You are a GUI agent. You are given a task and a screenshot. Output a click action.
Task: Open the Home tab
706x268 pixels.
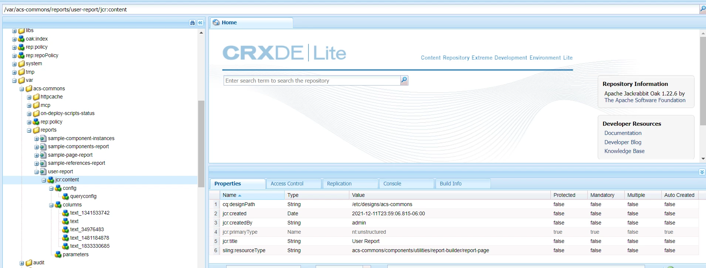pyautogui.click(x=252, y=22)
